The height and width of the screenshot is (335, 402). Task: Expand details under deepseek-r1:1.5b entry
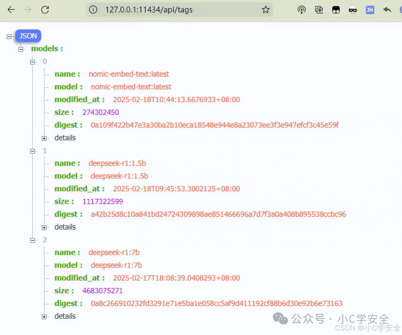pyautogui.click(x=44, y=228)
